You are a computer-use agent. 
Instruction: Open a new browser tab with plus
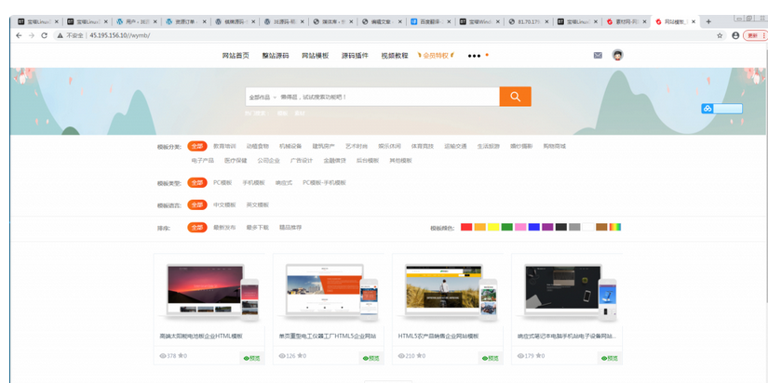[x=708, y=21]
